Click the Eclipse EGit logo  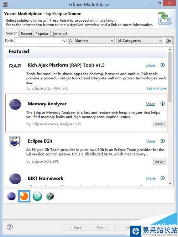click(15, 142)
